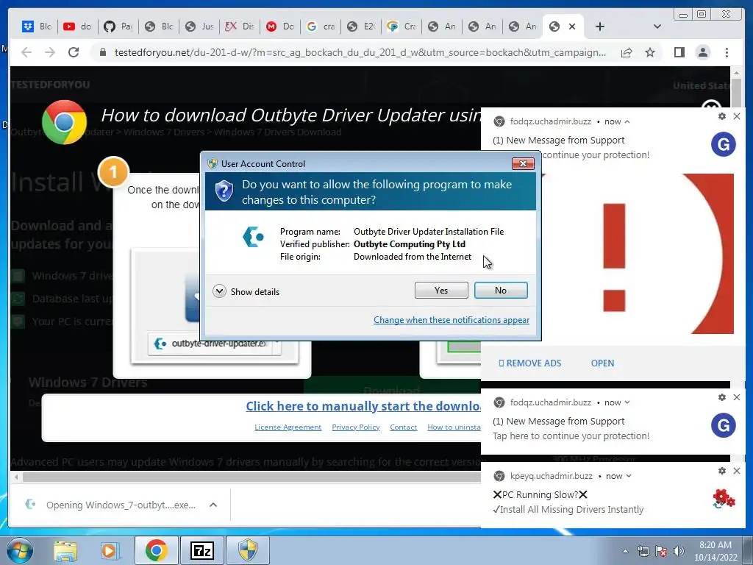Open the 'How to uninstall' link

coord(454,427)
